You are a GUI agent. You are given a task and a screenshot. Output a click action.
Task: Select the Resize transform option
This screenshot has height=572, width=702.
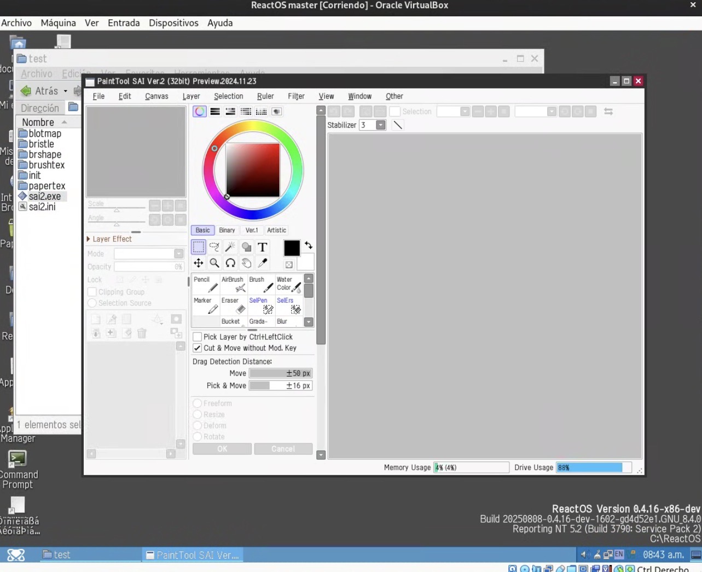tap(198, 415)
